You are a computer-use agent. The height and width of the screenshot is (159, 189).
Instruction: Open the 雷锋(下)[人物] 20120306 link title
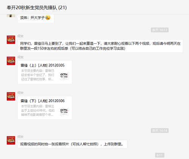[x=43, y=101]
